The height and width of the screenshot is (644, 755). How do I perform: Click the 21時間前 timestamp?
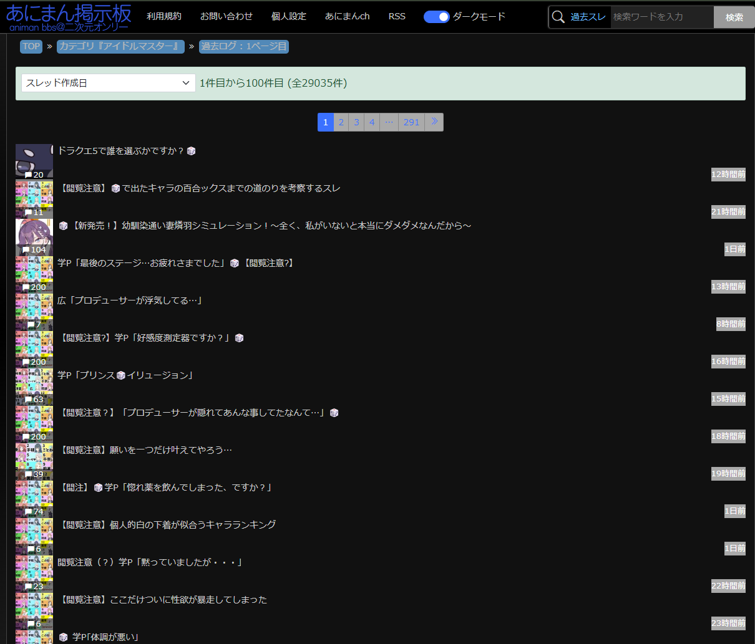point(728,212)
